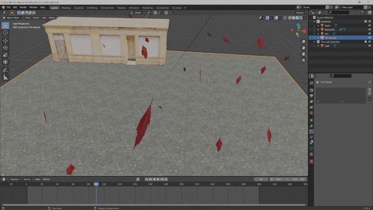Open Keying dropdown in timeline

click(x=28, y=179)
